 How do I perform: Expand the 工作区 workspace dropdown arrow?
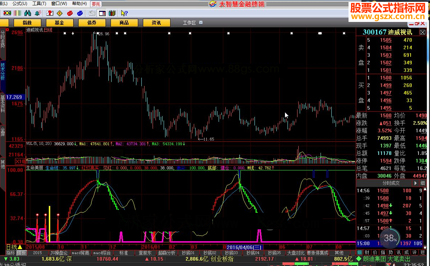click(x=201, y=22)
